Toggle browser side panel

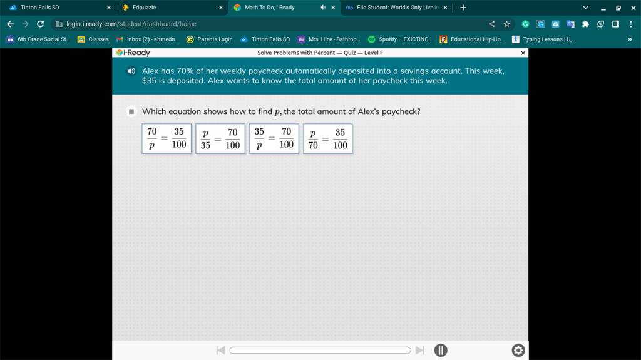tap(615, 24)
